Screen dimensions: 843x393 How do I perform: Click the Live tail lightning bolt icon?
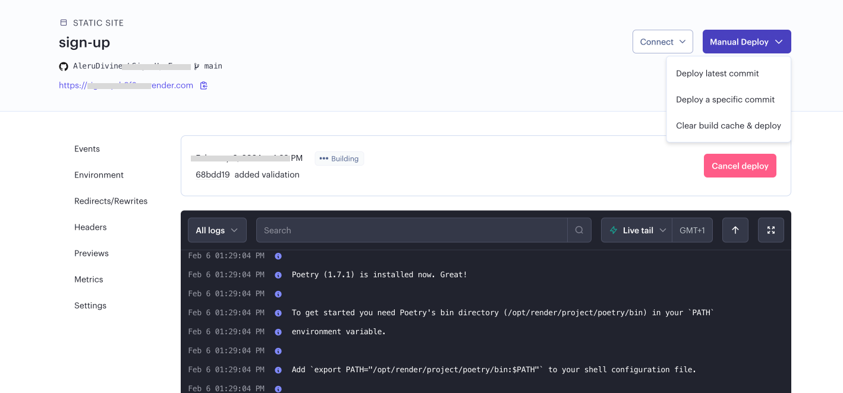pos(614,230)
